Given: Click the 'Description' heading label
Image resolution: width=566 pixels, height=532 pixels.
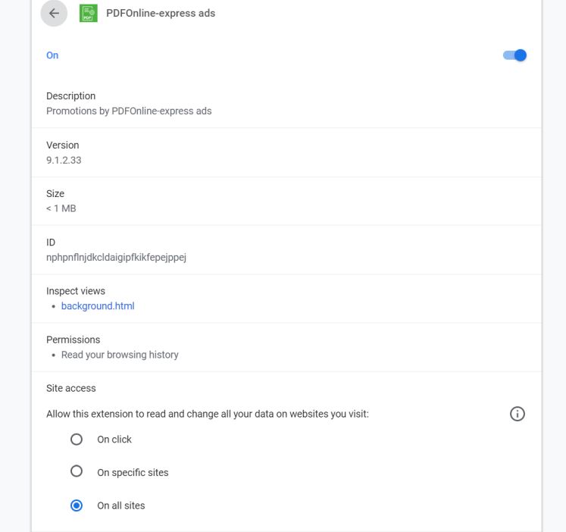Looking at the screenshot, I should tap(70, 96).
